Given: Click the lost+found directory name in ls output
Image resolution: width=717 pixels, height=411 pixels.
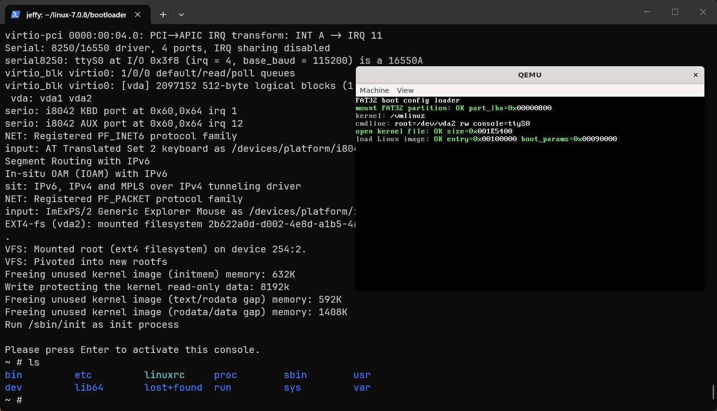Looking at the screenshot, I should 173,388.
